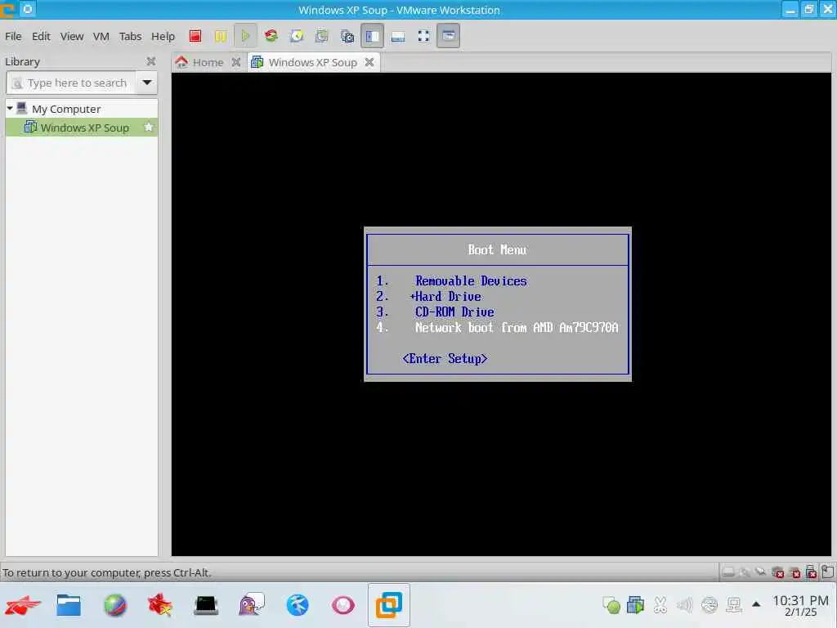Select CD-ROM Drive boot option
Screen dimensions: 837x628
point(454,312)
